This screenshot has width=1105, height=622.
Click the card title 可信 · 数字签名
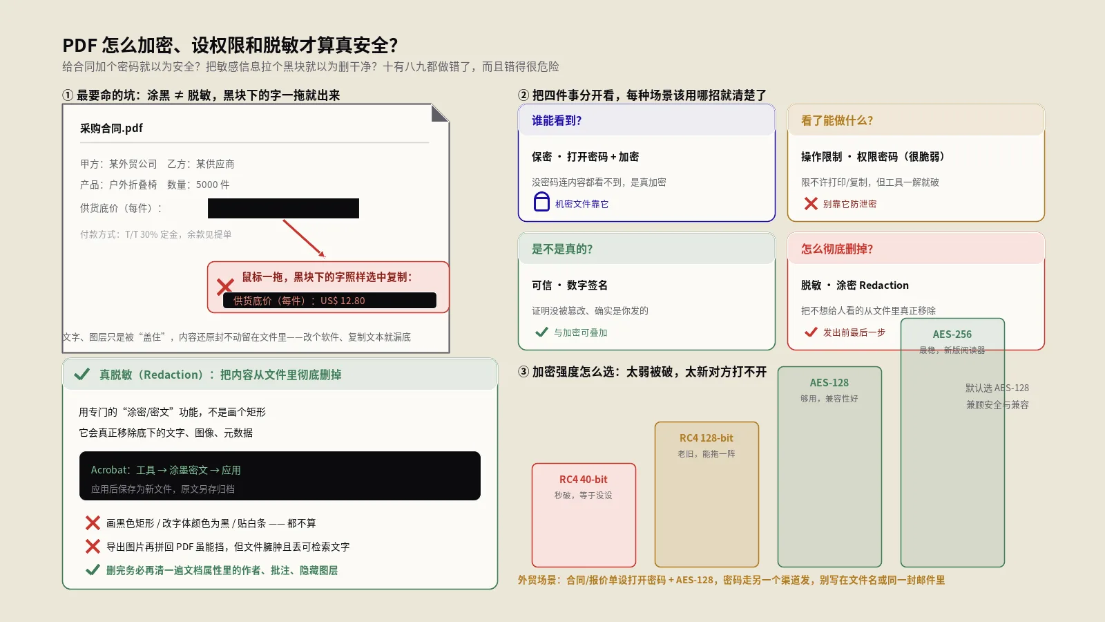click(570, 285)
